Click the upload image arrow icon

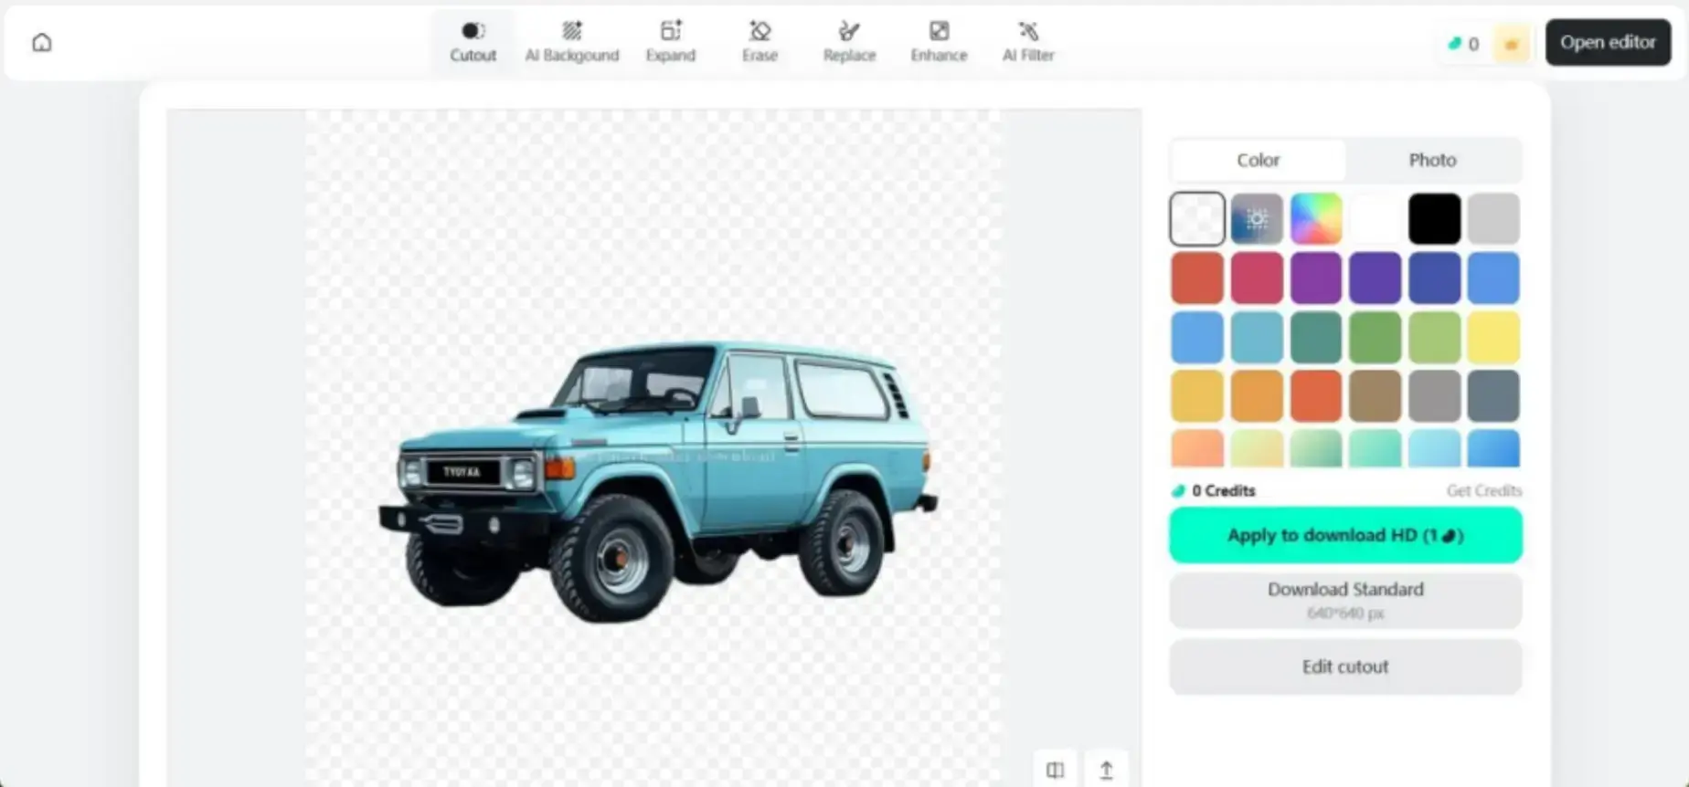[1106, 770]
